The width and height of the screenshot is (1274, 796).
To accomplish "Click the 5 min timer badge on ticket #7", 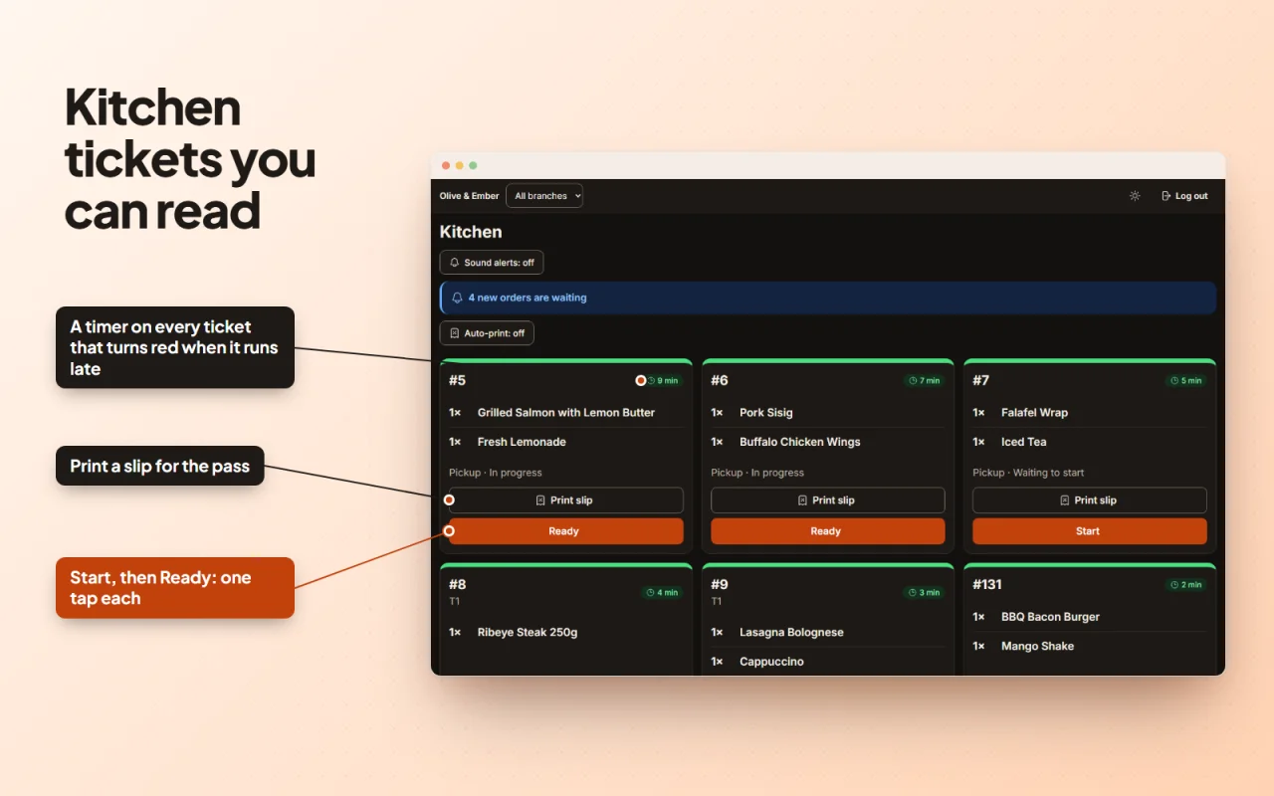I will [1185, 380].
